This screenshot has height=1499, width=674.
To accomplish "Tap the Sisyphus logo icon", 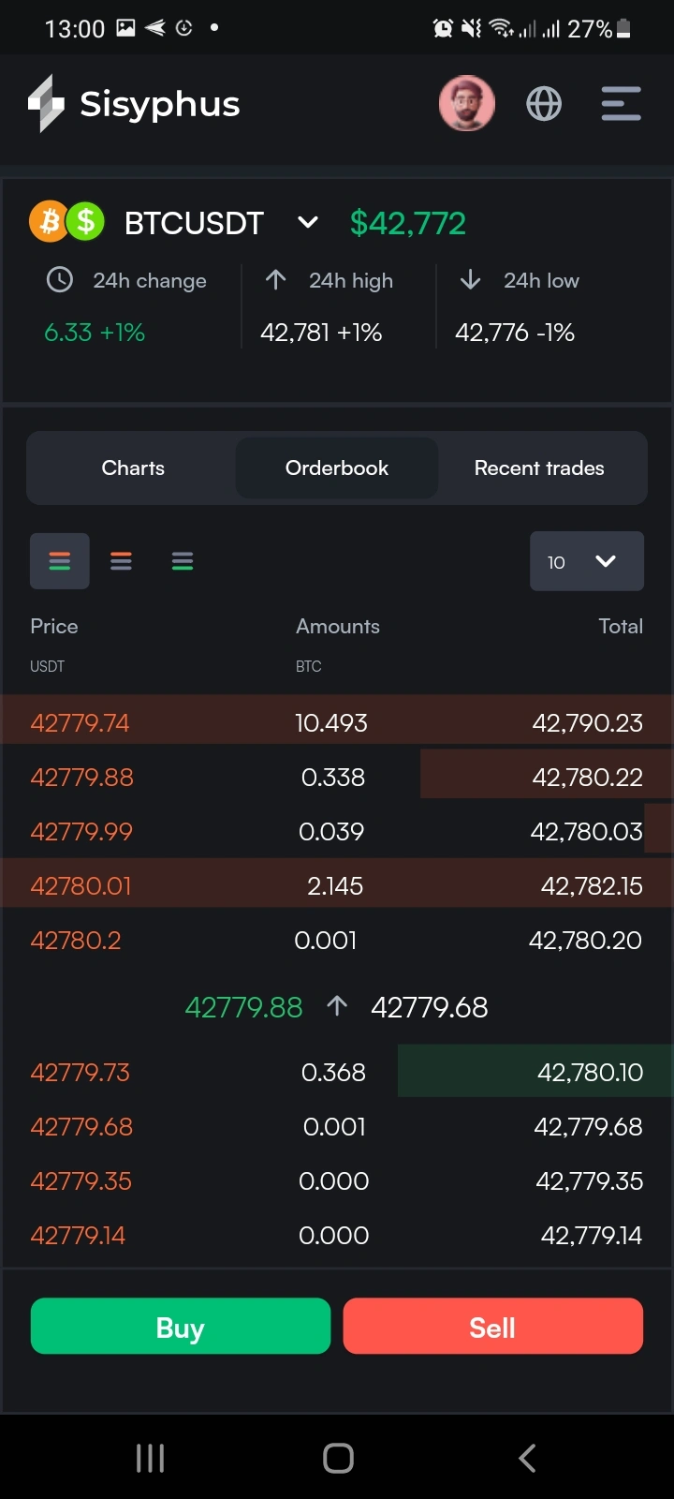I will pos(46,104).
